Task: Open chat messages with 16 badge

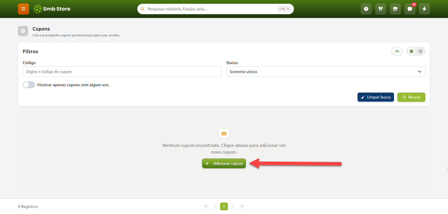Action: [x=410, y=9]
